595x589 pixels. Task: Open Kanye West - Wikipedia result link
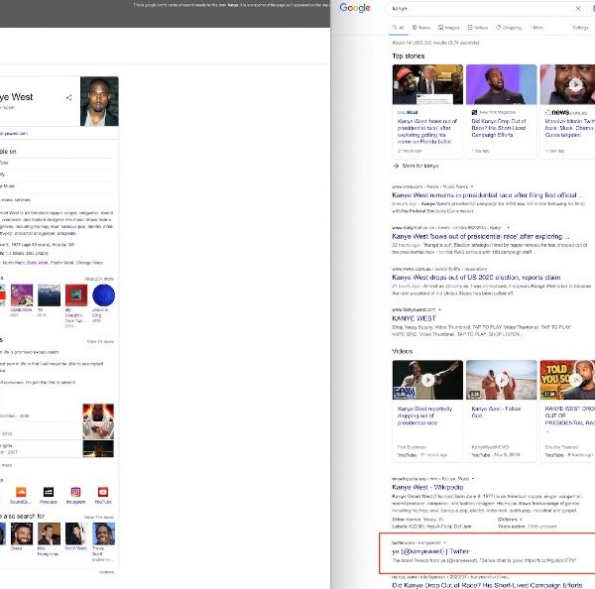tap(430, 487)
